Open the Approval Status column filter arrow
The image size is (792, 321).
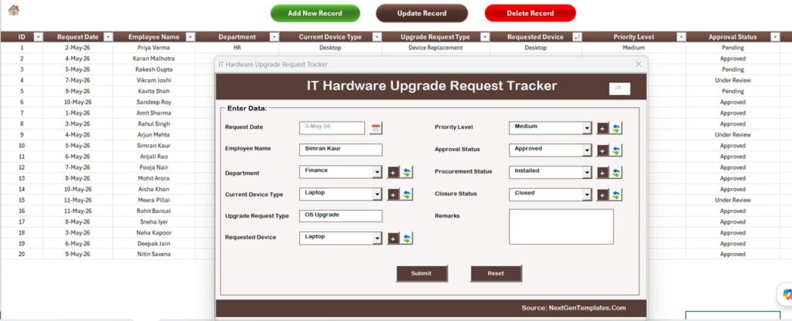(775, 37)
